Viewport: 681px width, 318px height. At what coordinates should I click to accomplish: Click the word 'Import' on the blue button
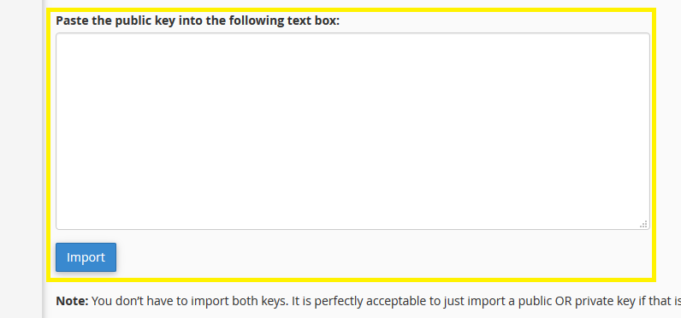coord(86,257)
